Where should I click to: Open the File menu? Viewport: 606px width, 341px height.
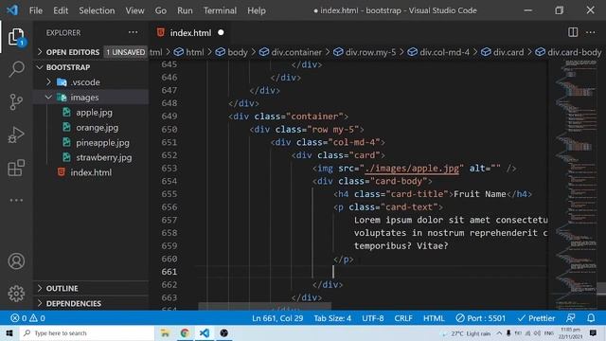coord(36,10)
